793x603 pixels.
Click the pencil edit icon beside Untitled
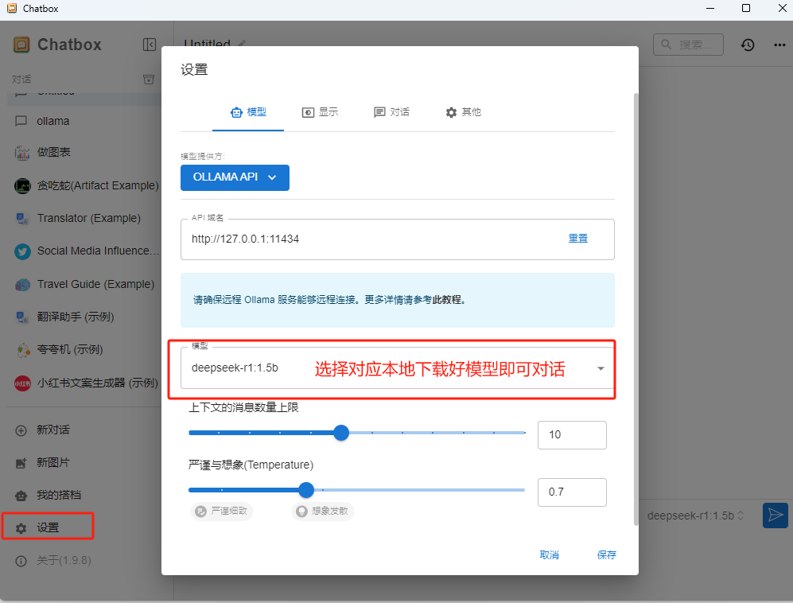(x=242, y=44)
